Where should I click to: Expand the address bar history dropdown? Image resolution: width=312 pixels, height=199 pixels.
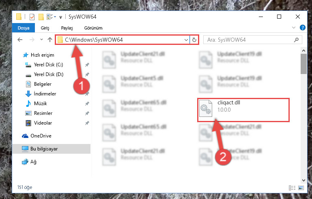click(186, 40)
